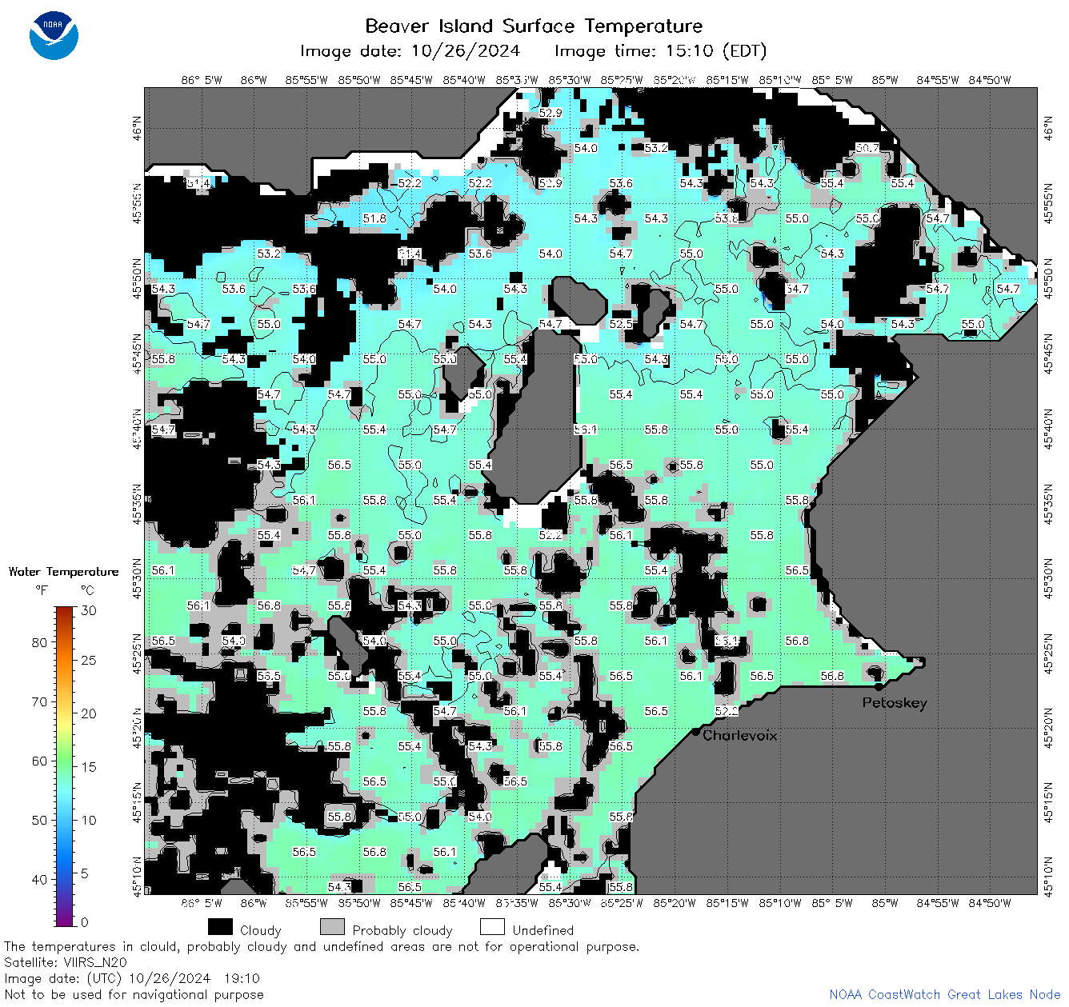Click the Charlevoix city label

point(740,735)
